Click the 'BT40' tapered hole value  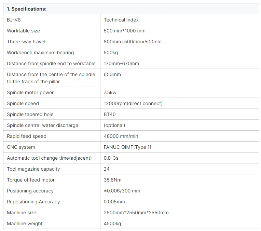click(110, 114)
